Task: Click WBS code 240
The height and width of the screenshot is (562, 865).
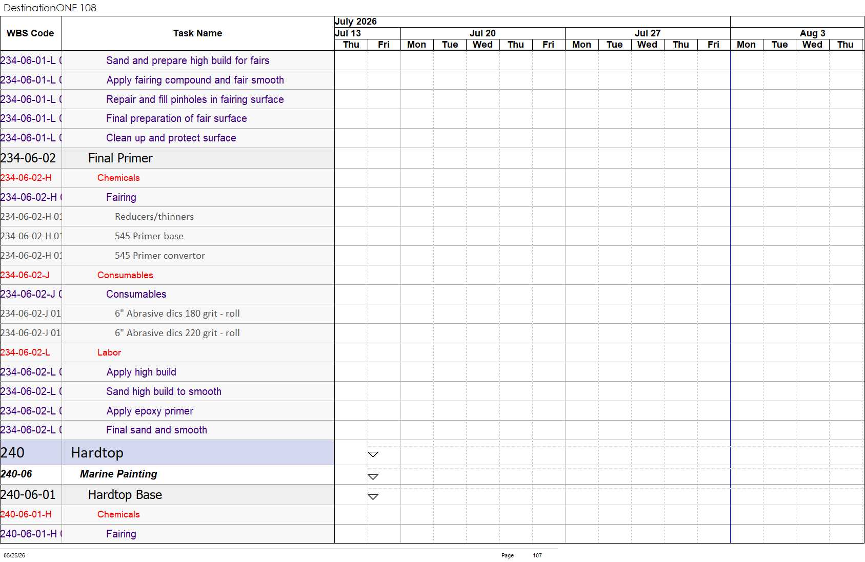Action: pos(12,453)
